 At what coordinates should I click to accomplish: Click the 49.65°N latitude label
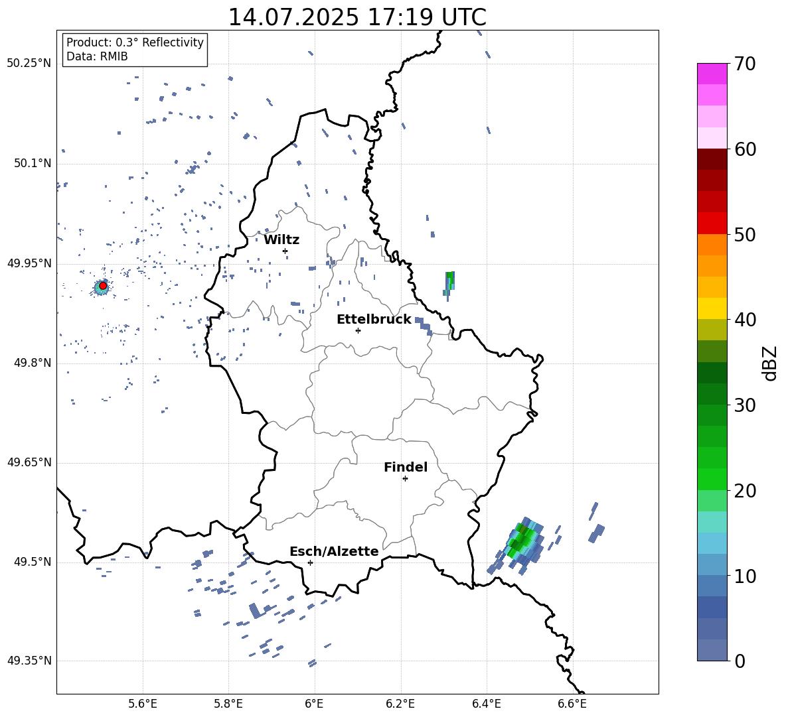[x=29, y=462]
